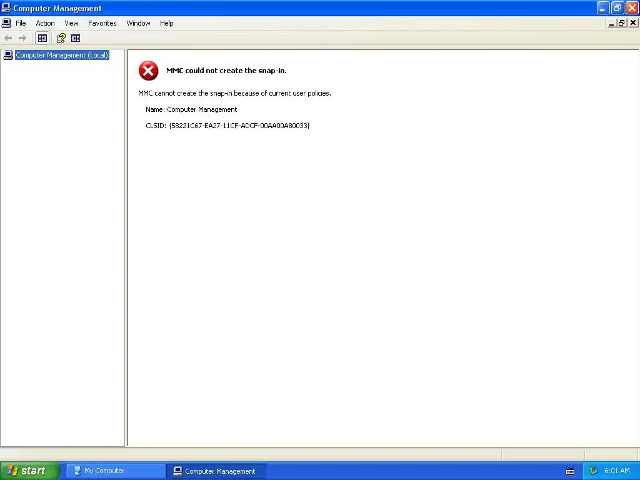Click the Start button
Viewport: 640px width, 480px height.
29,471
